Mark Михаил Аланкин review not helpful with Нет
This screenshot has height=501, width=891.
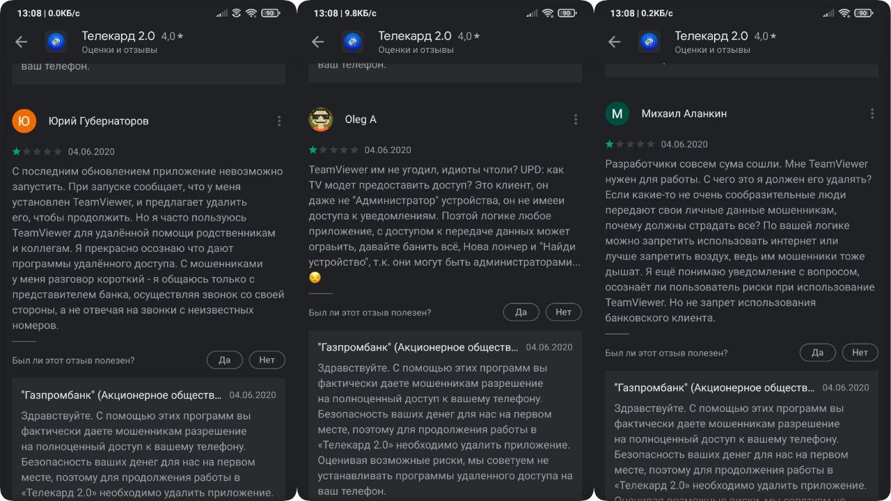tap(860, 353)
